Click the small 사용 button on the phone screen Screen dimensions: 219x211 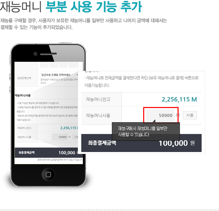(75, 137)
